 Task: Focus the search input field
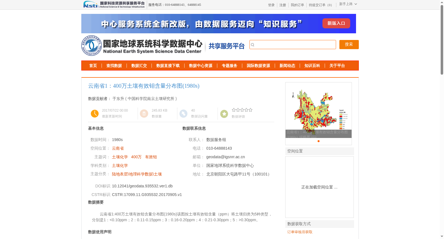(x=293, y=44)
